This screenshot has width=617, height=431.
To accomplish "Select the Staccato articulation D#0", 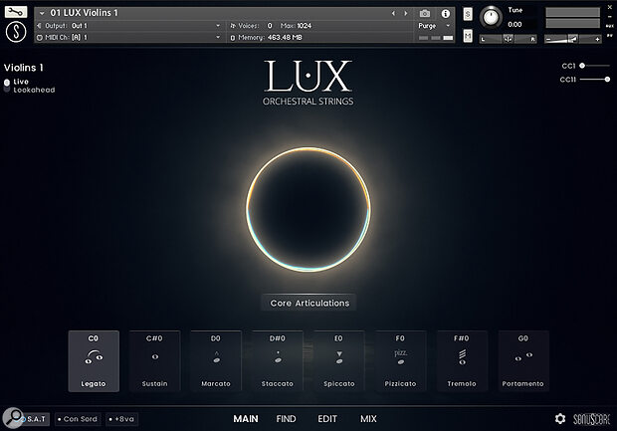I will click(278, 361).
